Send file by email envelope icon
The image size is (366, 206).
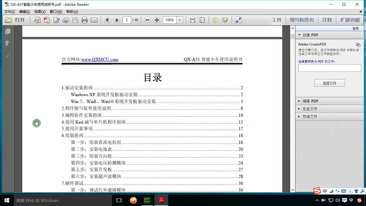click(x=94, y=20)
